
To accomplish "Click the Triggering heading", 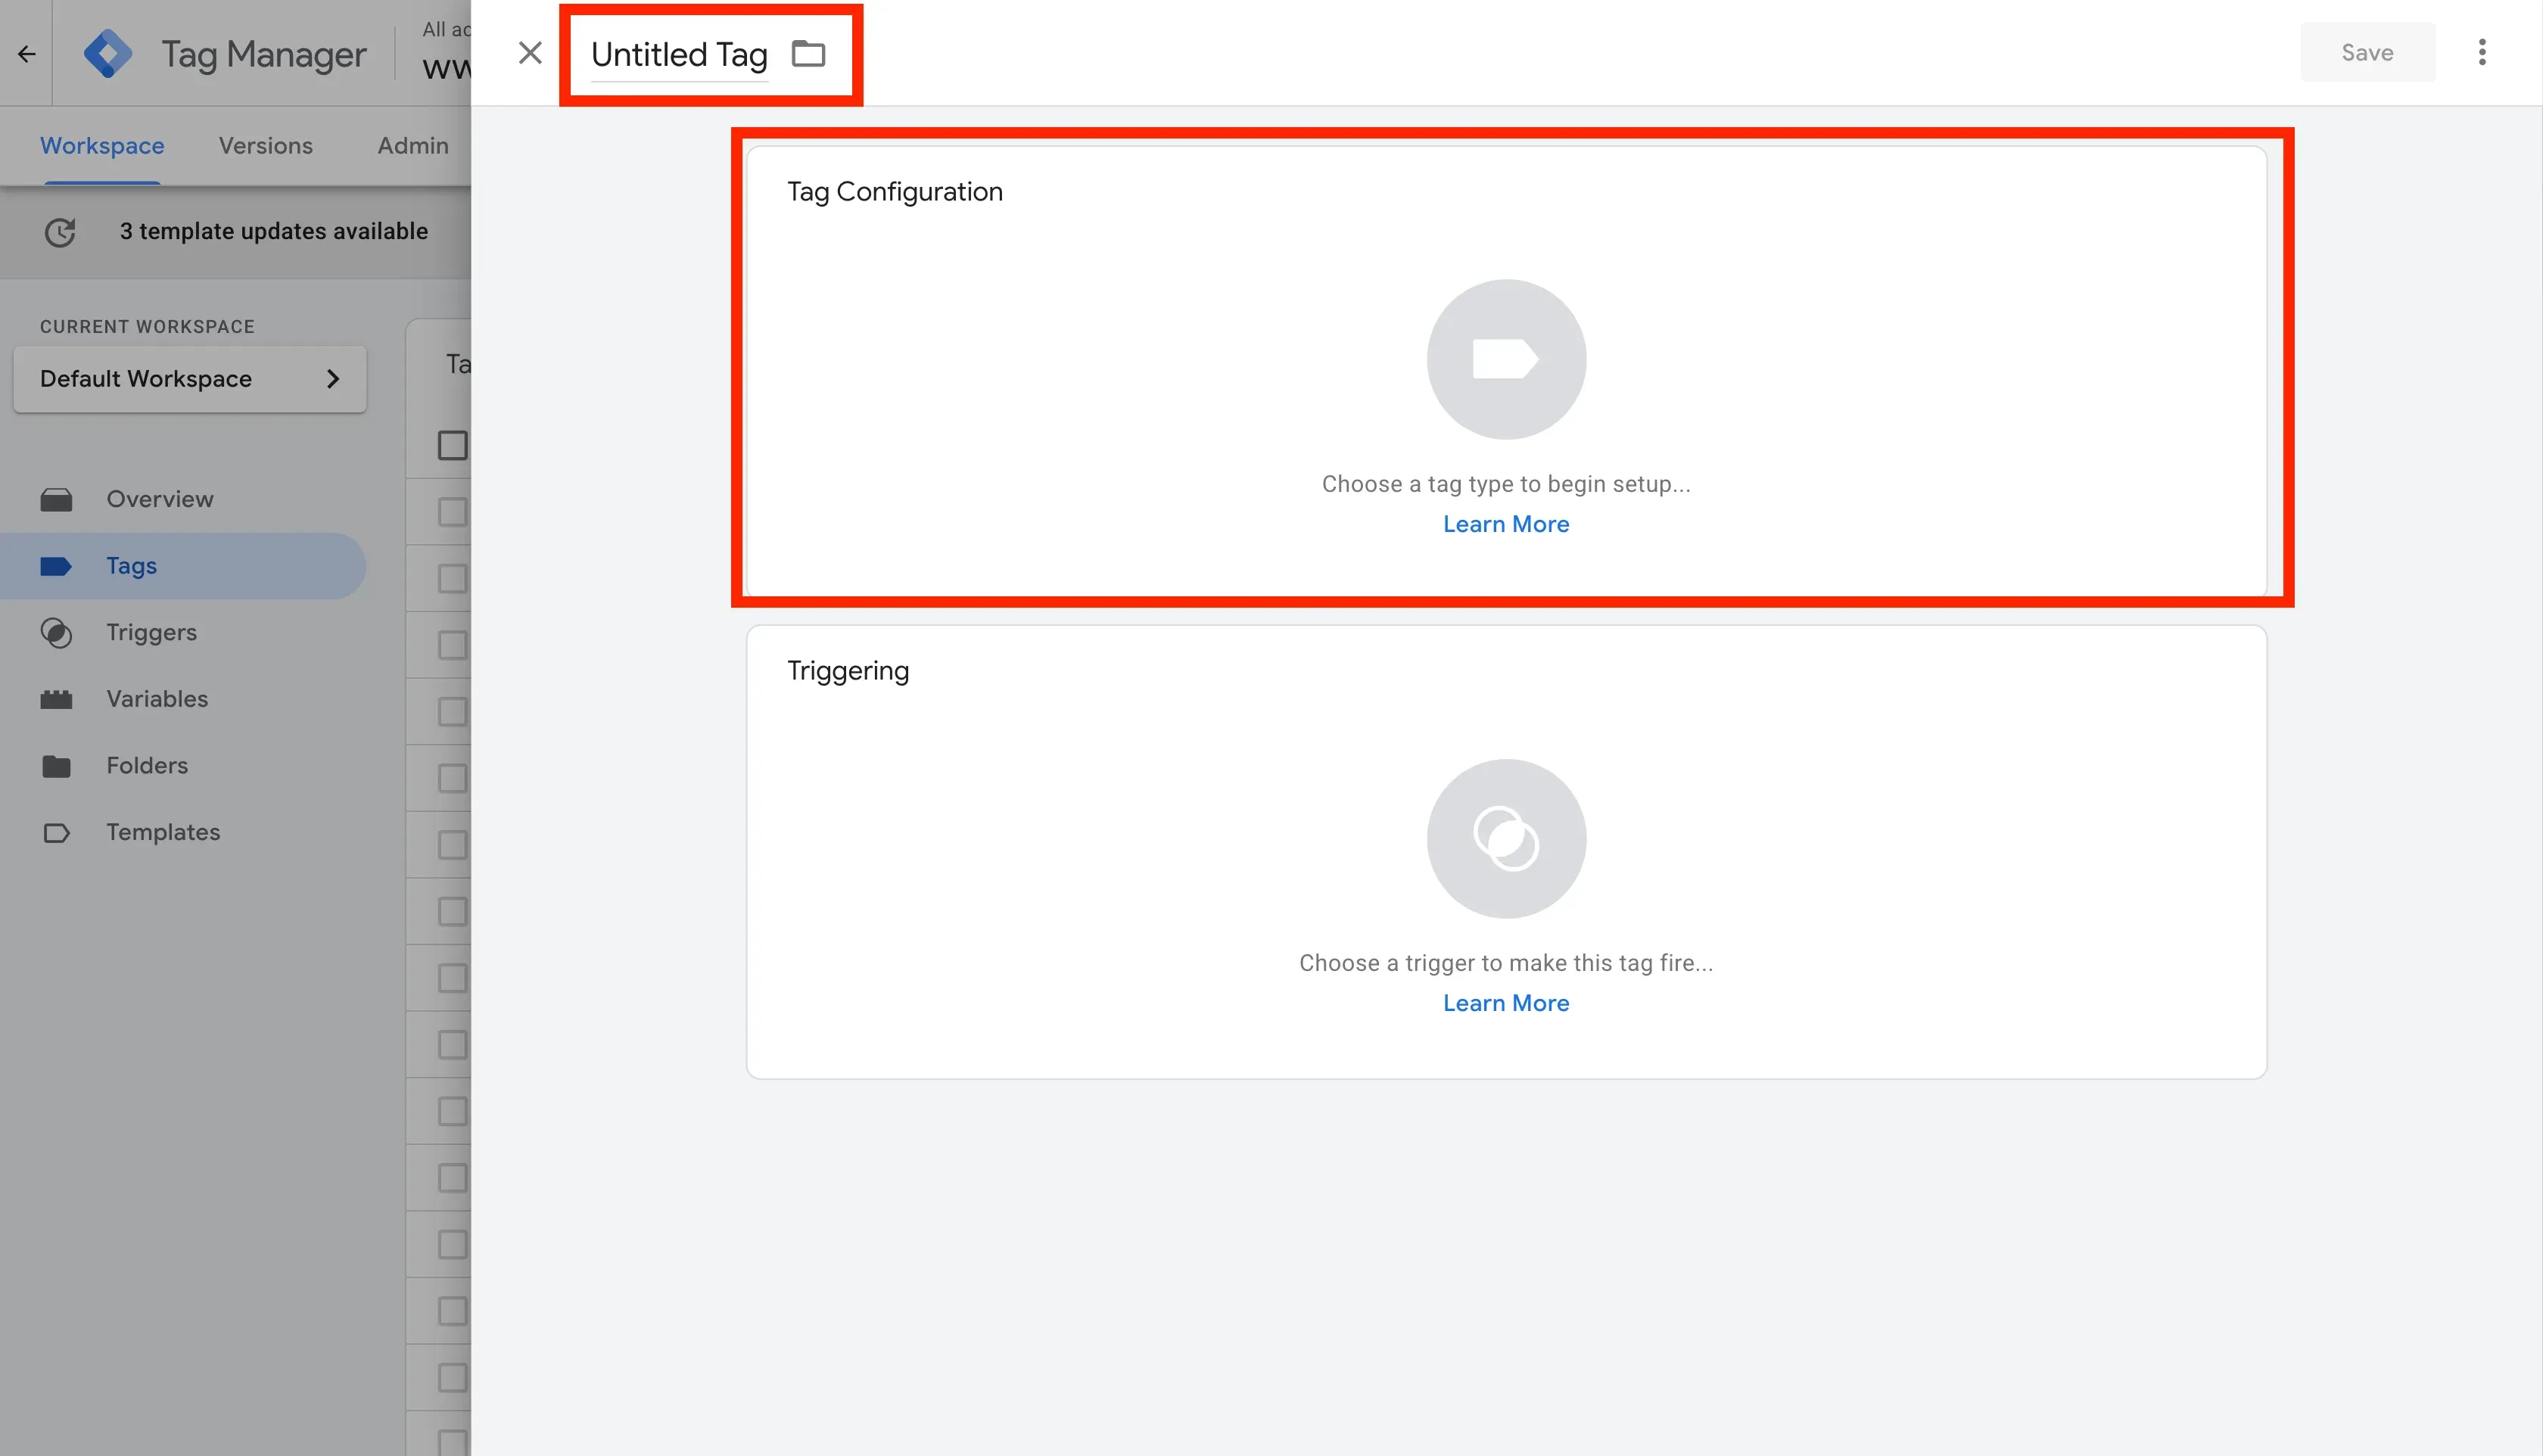I will tap(848, 671).
